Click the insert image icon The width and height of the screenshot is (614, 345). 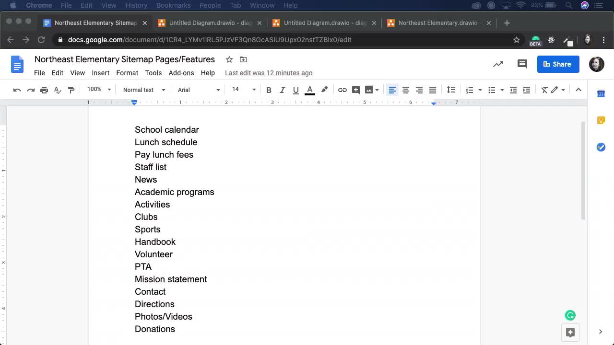tap(368, 90)
